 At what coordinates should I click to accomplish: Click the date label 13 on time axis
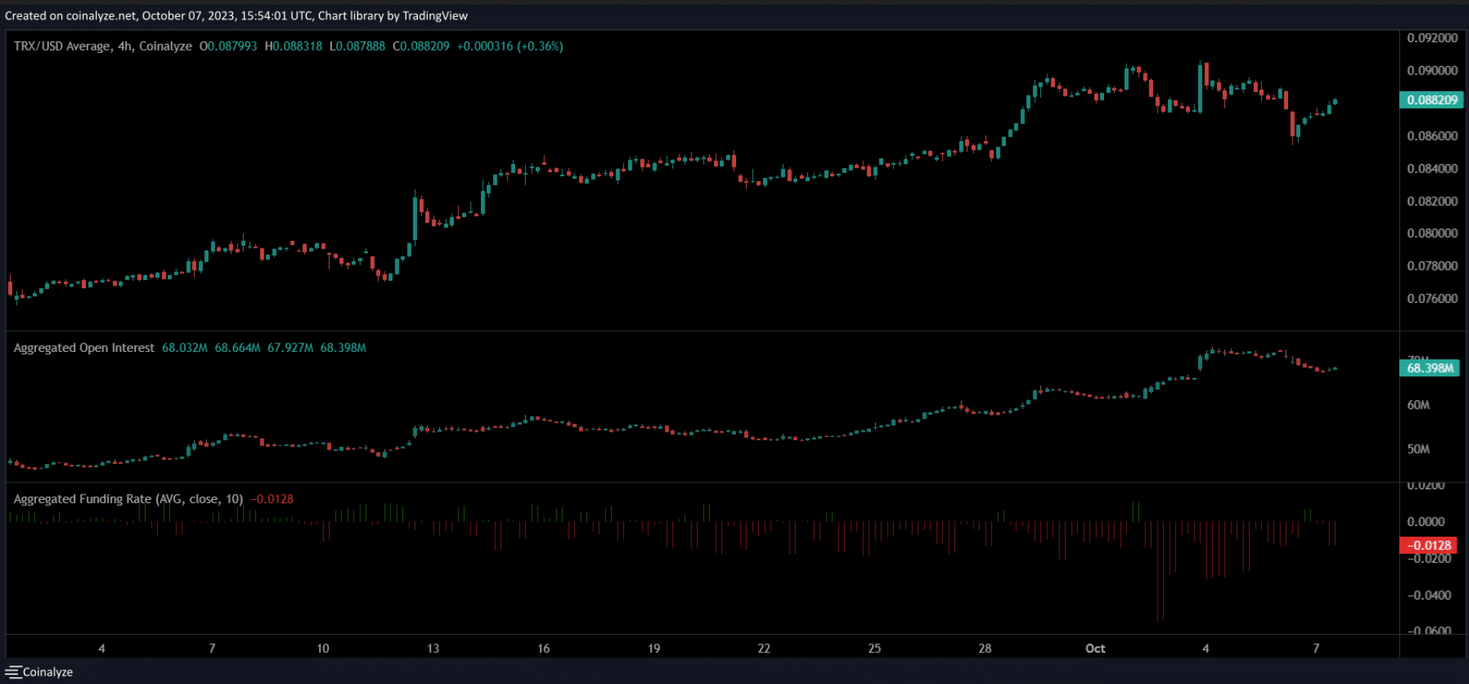click(x=433, y=649)
